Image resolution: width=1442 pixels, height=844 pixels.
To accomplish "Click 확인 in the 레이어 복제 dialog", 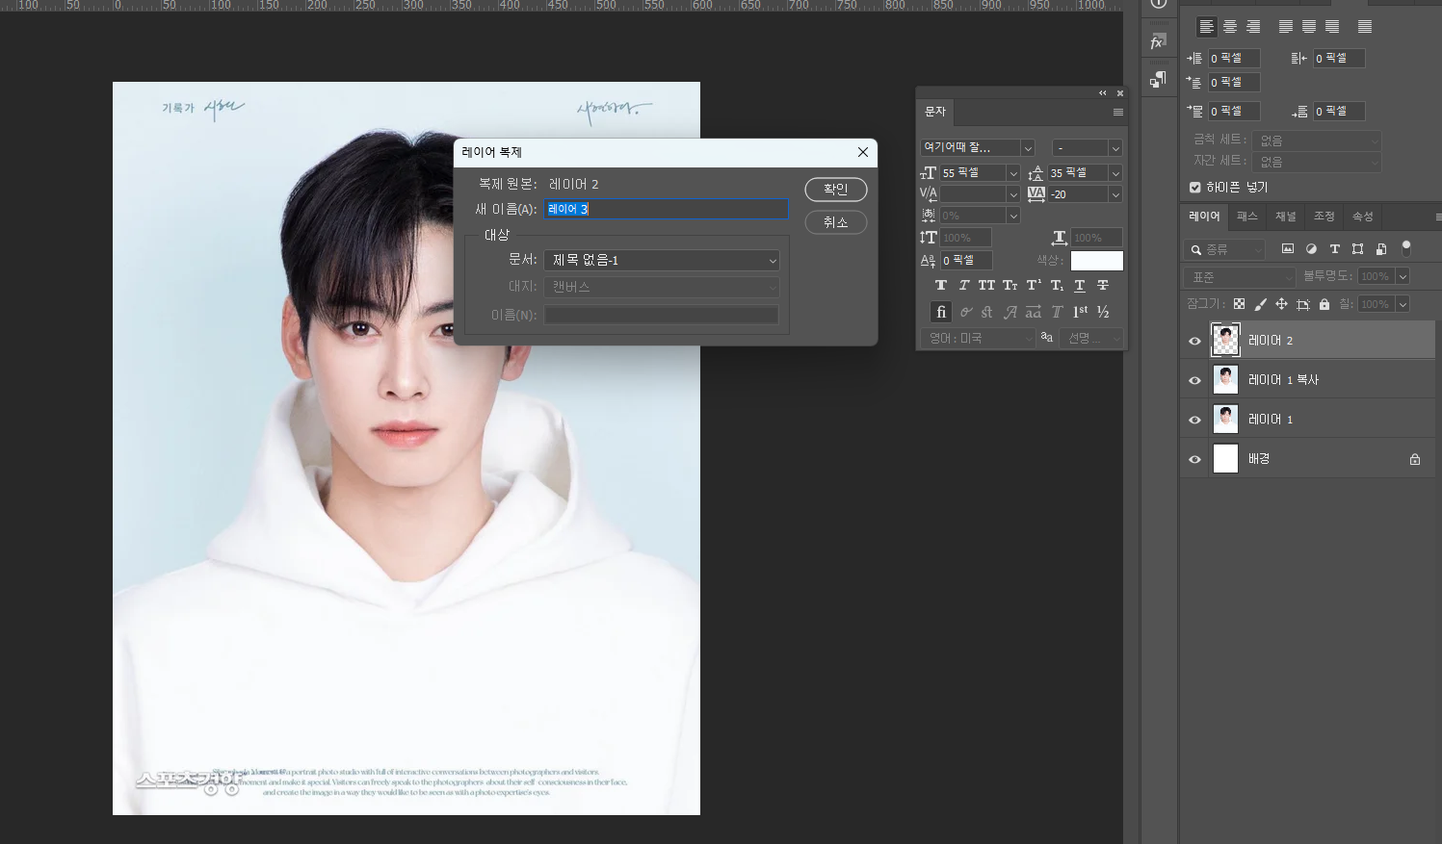I will coord(836,190).
